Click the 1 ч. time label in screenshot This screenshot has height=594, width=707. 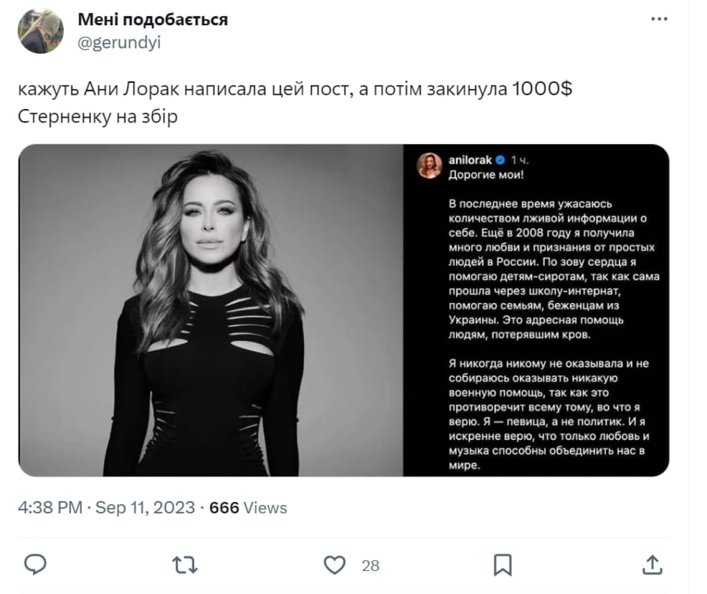[x=520, y=160]
